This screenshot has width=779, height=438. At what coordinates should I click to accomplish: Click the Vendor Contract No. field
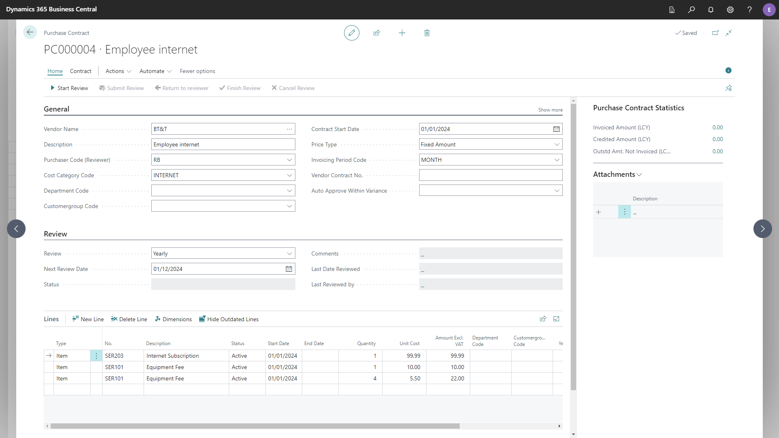(491, 175)
